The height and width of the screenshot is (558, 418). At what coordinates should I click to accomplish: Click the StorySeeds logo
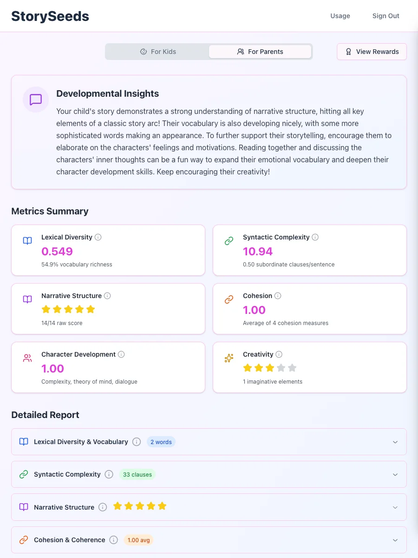point(50,16)
